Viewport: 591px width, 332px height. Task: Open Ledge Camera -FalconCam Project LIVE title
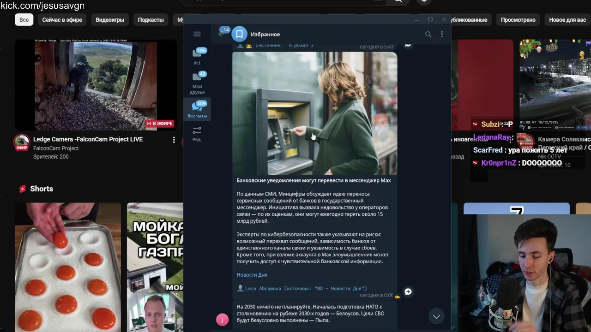pyautogui.click(x=88, y=139)
